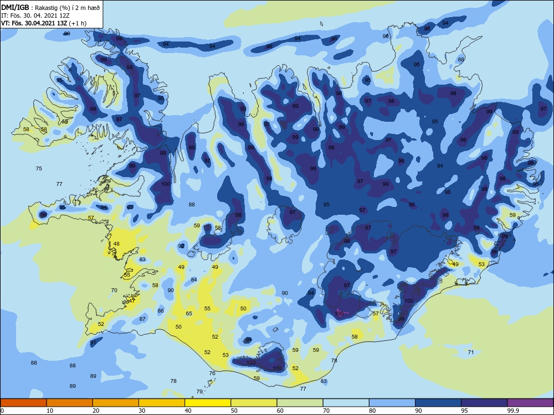Click the map value '47' near the southwest coast
The image size is (554, 415).
[x=132, y=300]
